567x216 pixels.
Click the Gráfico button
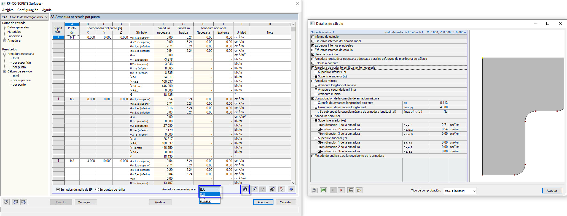point(160,202)
